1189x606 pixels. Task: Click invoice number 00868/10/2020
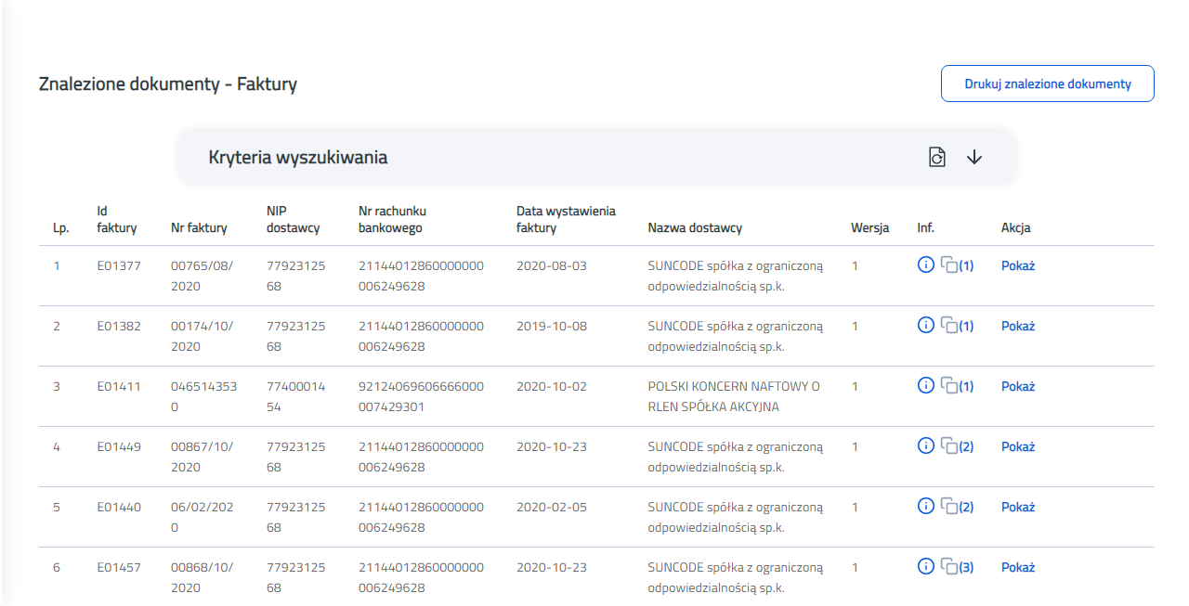point(203,577)
